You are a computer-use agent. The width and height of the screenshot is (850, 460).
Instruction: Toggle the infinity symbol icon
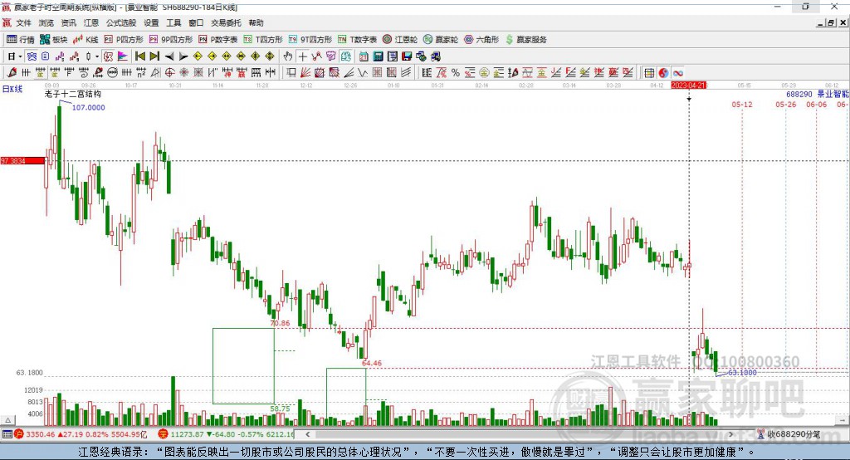point(678,73)
